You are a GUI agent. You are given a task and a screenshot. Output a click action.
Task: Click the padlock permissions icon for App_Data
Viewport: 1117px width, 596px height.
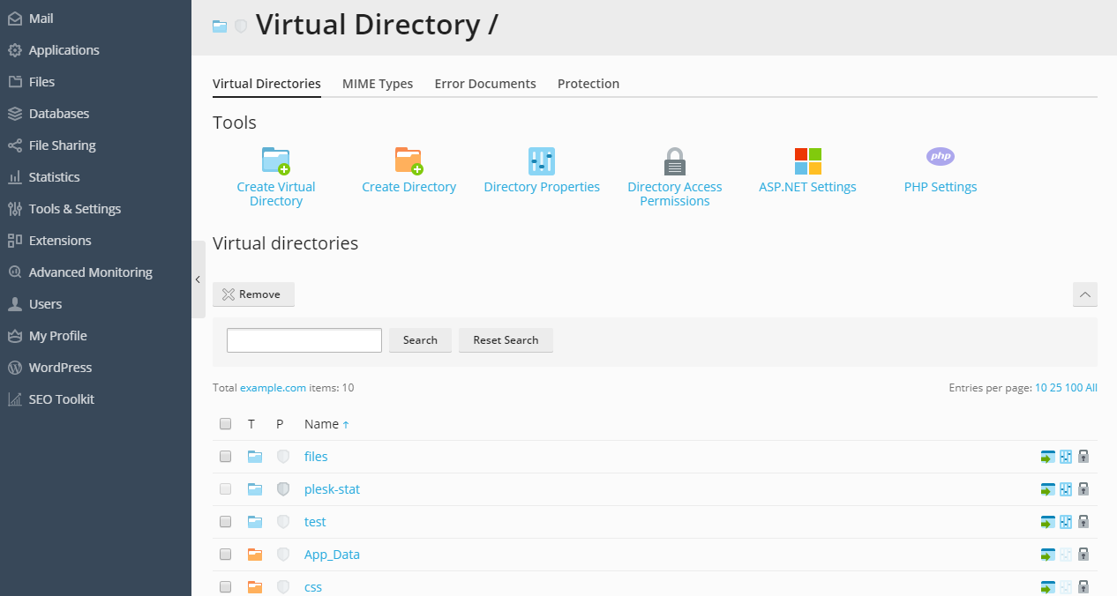1083,555
